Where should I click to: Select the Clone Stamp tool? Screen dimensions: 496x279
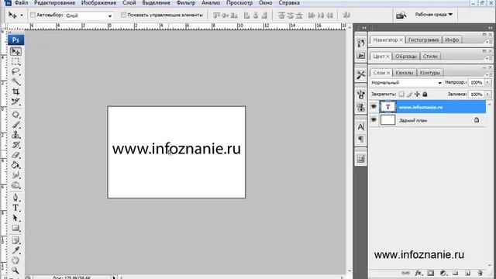click(x=15, y=135)
